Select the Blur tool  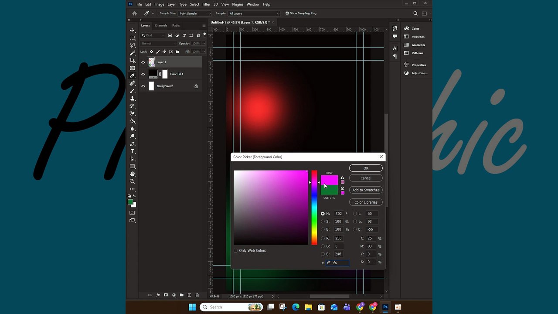[x=132, y=129]
